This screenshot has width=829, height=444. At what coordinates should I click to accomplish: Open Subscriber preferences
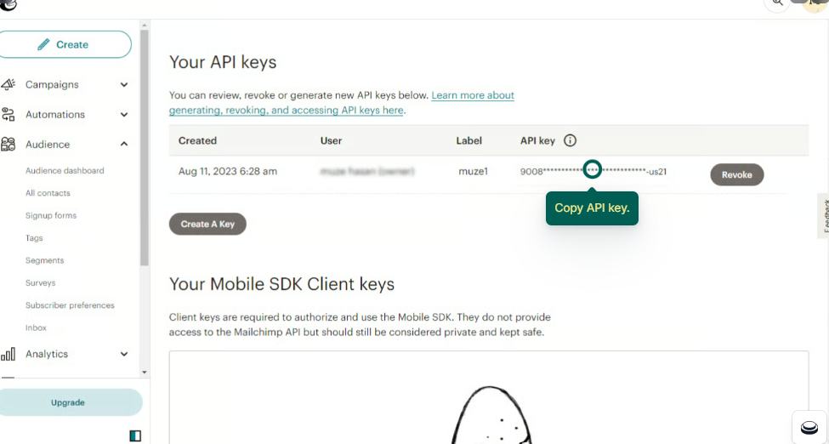coord(70,305)
